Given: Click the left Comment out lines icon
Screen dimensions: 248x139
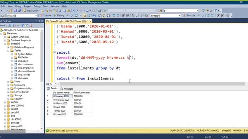Looking at the screenshot, I should click(114, 15).
